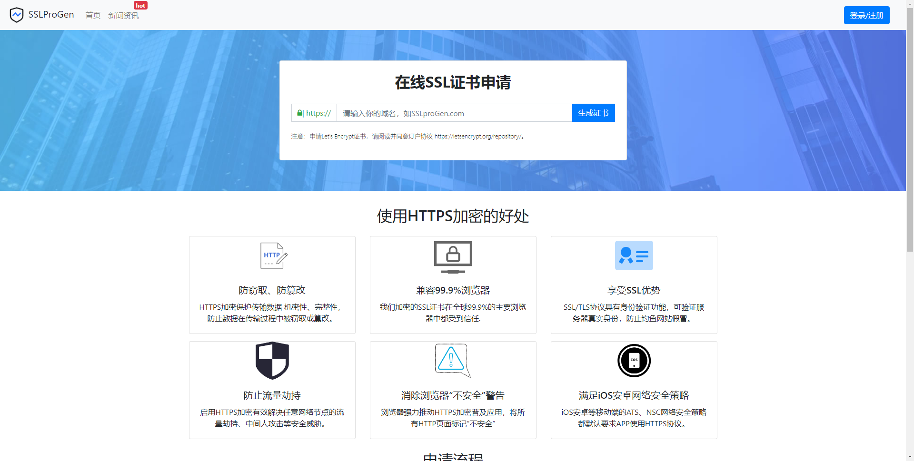Select the padlock monitor icon above 兼容99.9%浏览器

453,255
